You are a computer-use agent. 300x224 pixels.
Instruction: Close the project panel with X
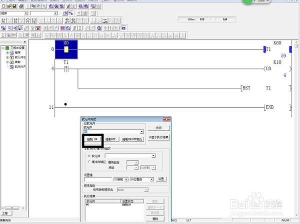pyautogui.click(x=24, y=42)
